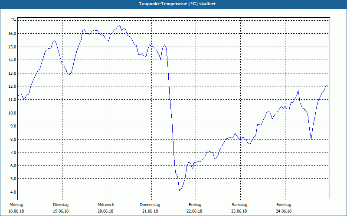The image size is (347, 216).
Task: Select the 5,0 y-axis value
Action: tap(13, 179)
